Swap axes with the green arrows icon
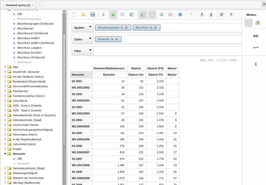The height and width of the screenshot is (185, 266). [x=162, y=15]
